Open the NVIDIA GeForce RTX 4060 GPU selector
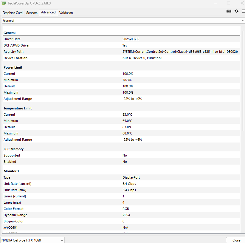Viewport: 245px width, 243px height. (x=32, y=240)
